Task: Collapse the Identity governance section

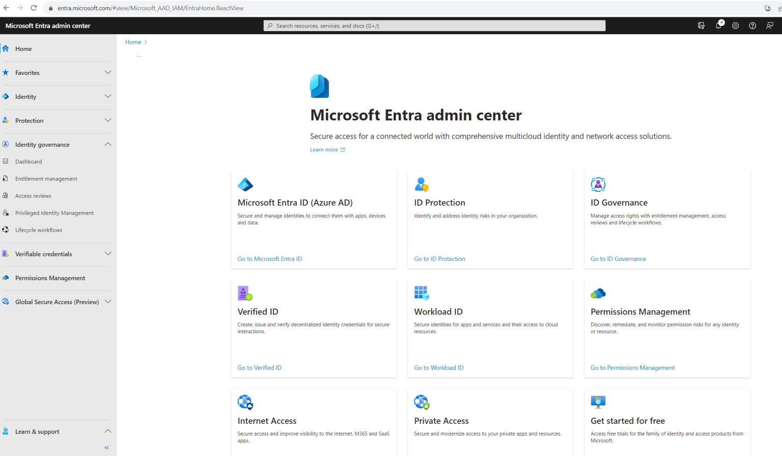Action: click(107, 144)
